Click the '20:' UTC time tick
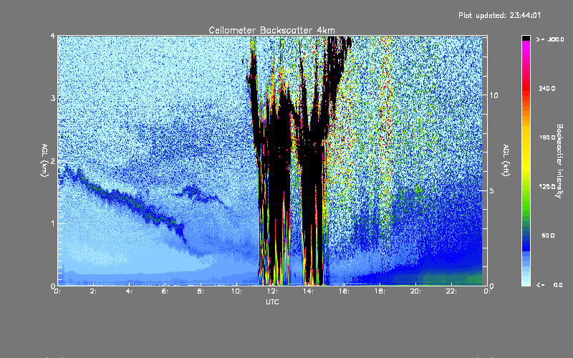Screen dimensions: 573x358 point(415,291)
